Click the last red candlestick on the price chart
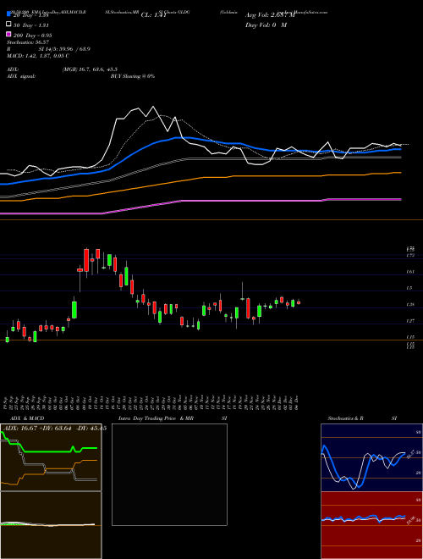 [299, 302]
